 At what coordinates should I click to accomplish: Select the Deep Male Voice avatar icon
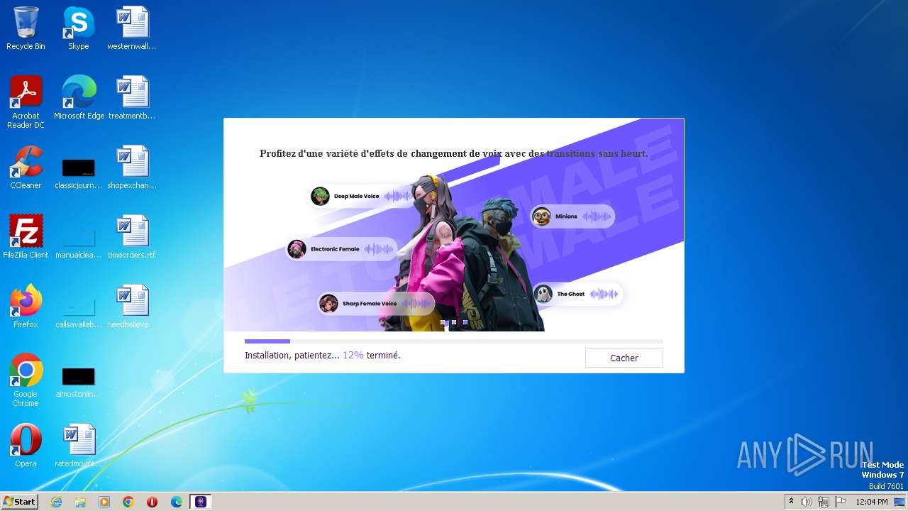[321, 196]
